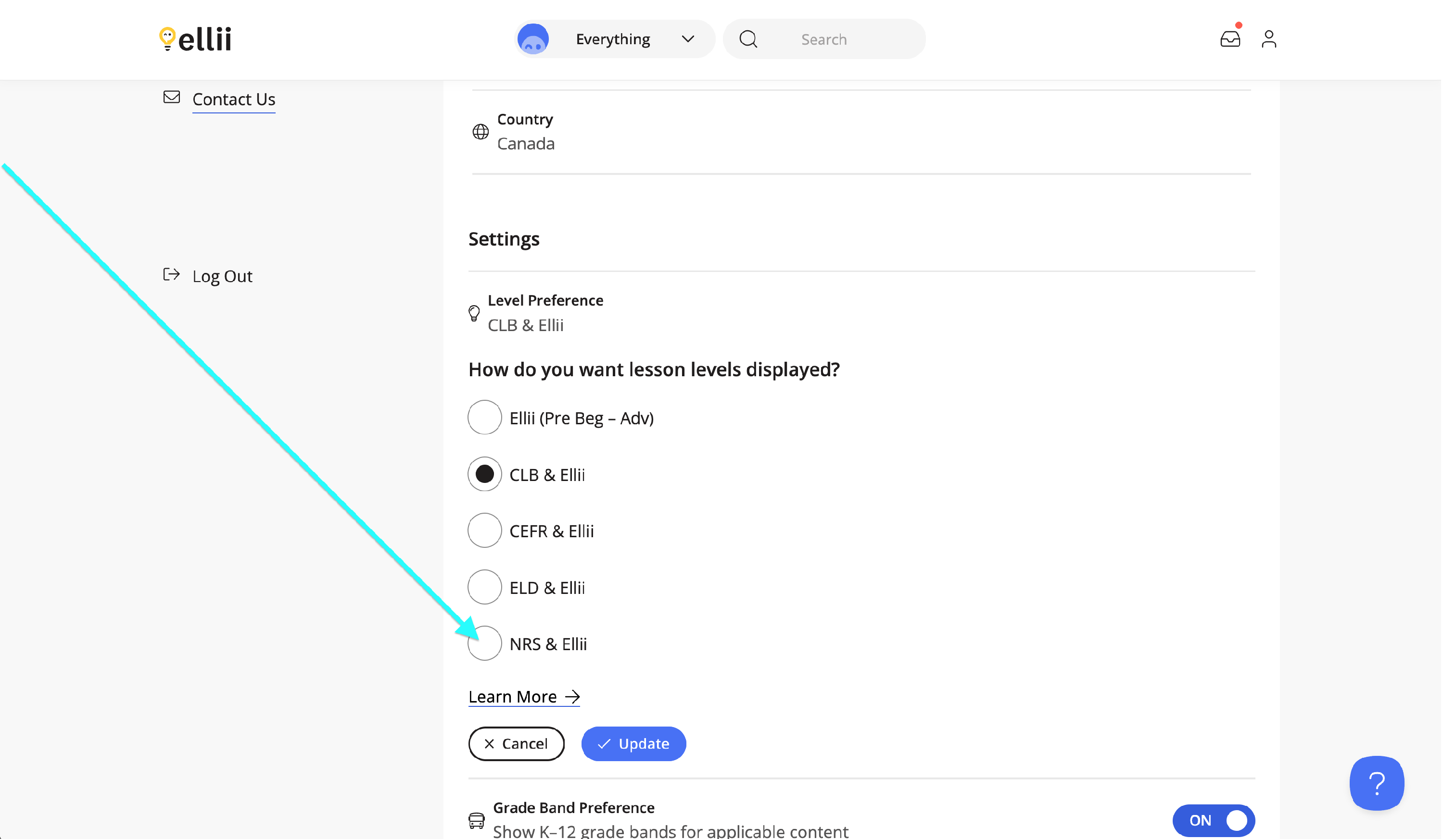Click the ellii logo

[195, 39]
